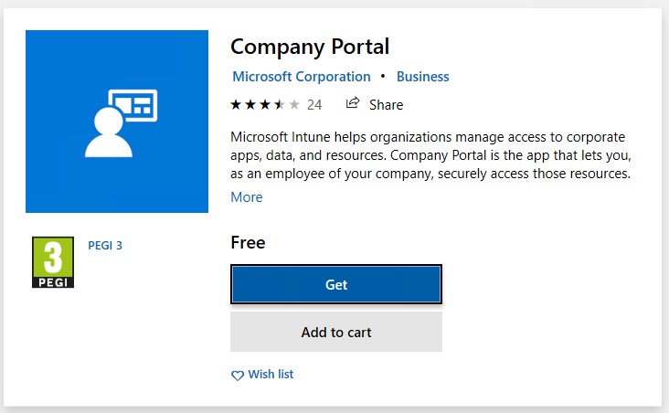Open the Microsoft Corporation publisher link
669x413 pixels.
tap(302, 77)
